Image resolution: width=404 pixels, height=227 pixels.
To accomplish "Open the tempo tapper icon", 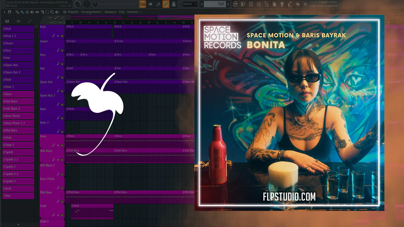I will (290, 4).
